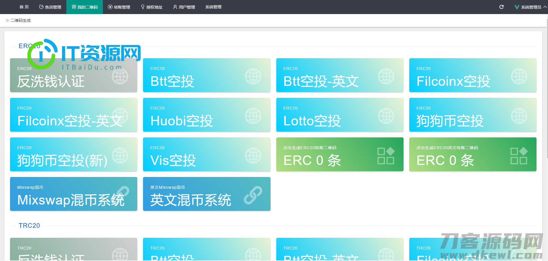Open the Mixswap混币系统 card
The width and height of the screenshot is (548, 261).
[74, 194]
